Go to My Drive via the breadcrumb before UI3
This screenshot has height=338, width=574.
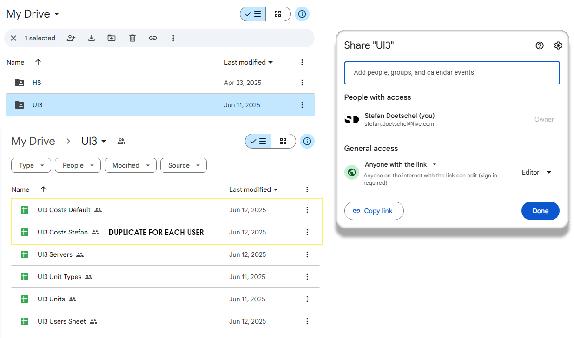[x=33, y=141]
